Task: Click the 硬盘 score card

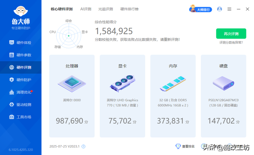Action: pos(223,96)
